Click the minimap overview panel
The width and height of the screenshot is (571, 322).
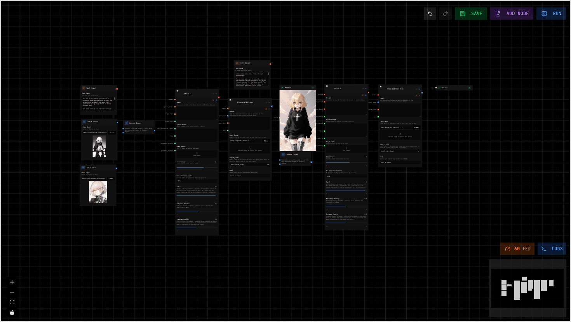[527, 288]
